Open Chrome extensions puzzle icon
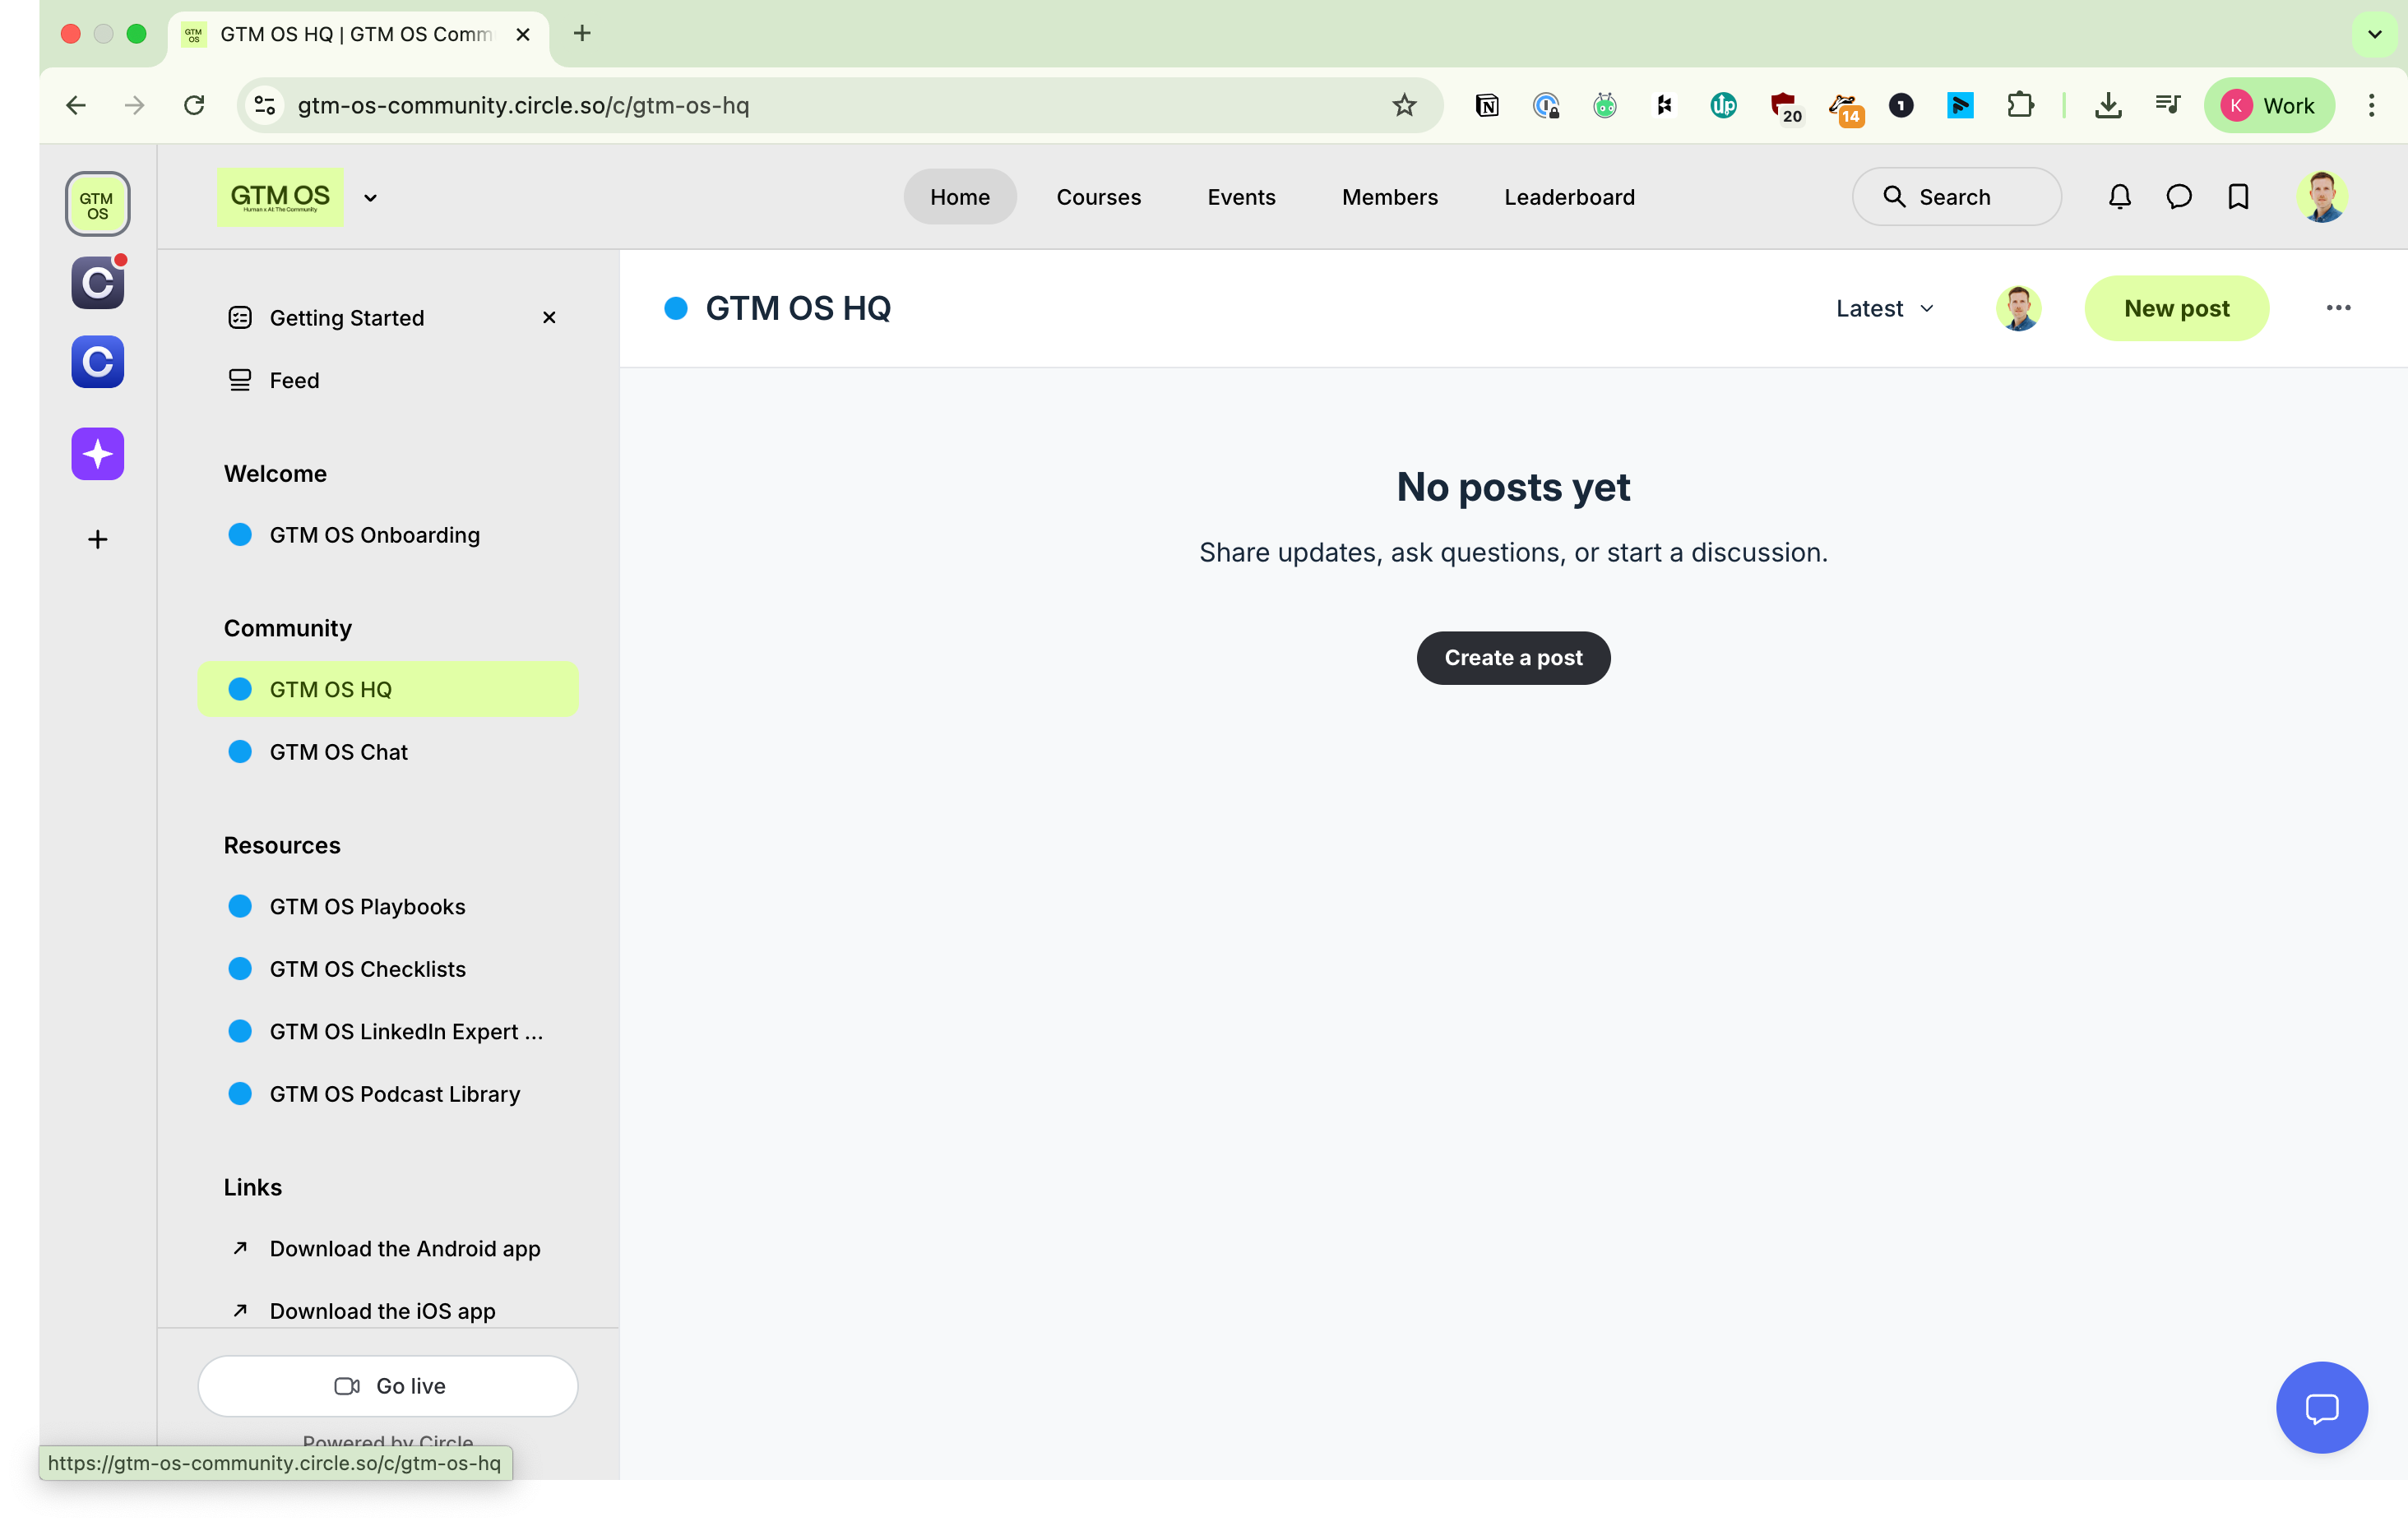Viewport: 2408px width, 1526px height. point(2020,105)
